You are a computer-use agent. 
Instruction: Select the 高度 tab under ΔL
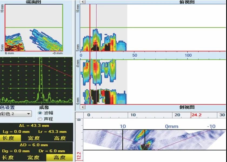[60, 138]
